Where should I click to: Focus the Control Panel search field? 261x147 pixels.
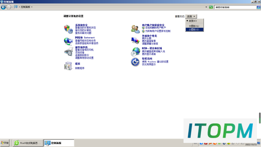(x=235, y=7)
